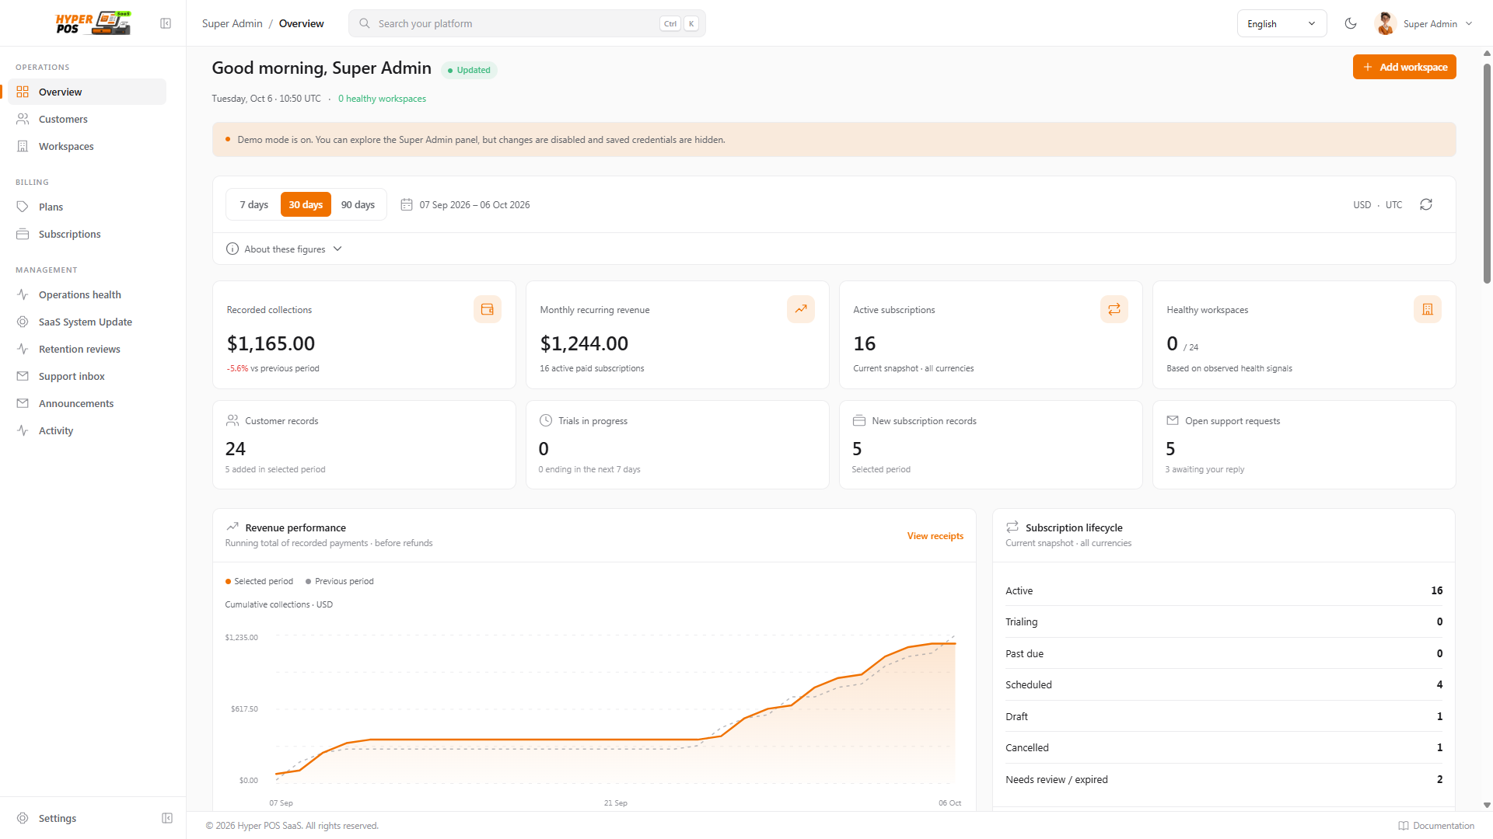
Task: Open Overview in the sidebar
Action: click(87, 92)
